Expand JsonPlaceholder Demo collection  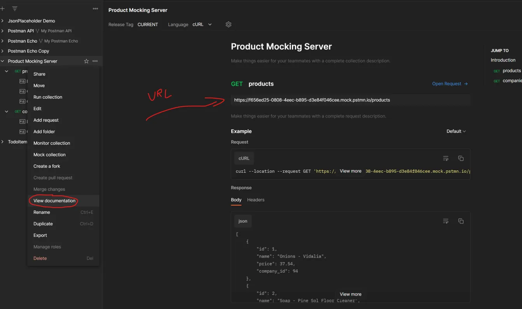tap(2, 21)
